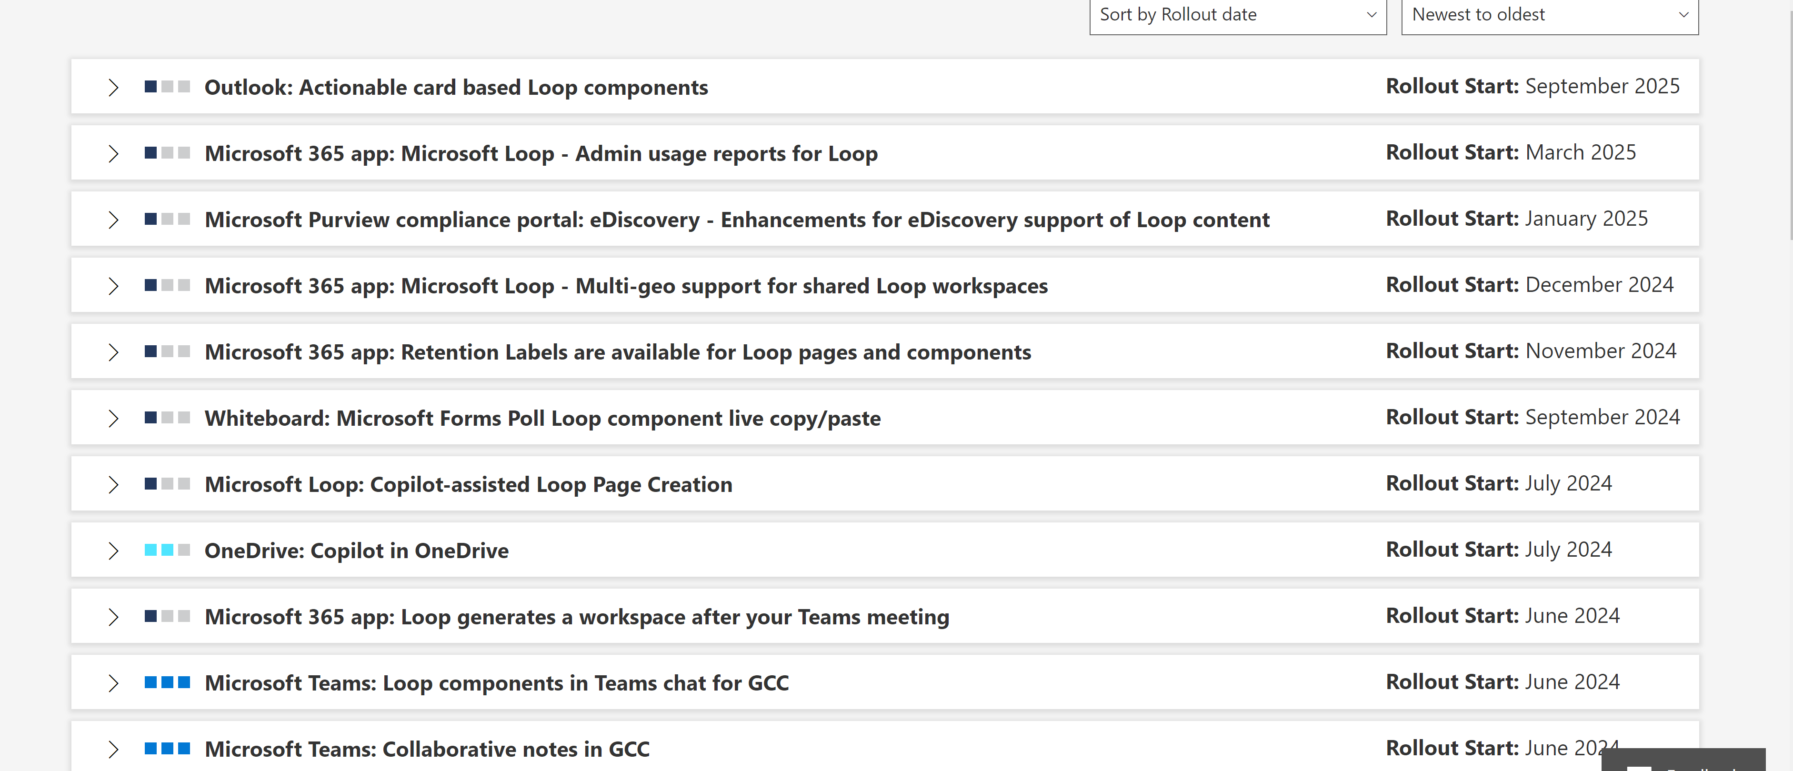Image resolution: width=1793 pixels, height=771 pixels.
Task: Expand the eDiscovery Loop content enhancements row
Action: pyautogui.click(x=113, y=220)
